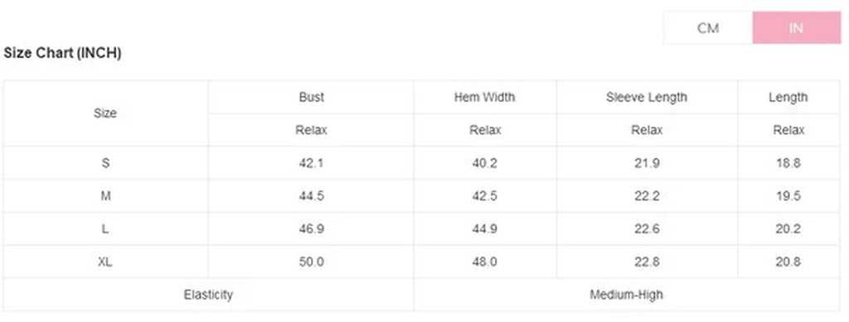849x322 pixels.
Task: Click the 20.8 length value for XL
Action: tap(788, 262)
